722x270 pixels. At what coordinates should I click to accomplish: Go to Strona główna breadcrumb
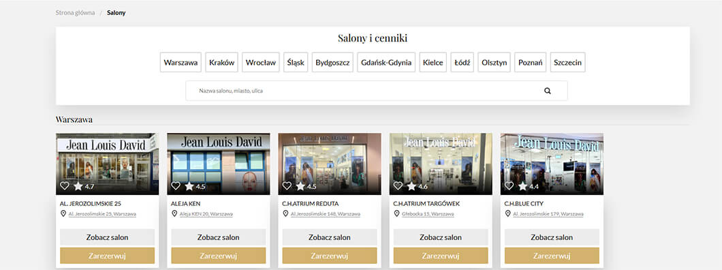75,13
